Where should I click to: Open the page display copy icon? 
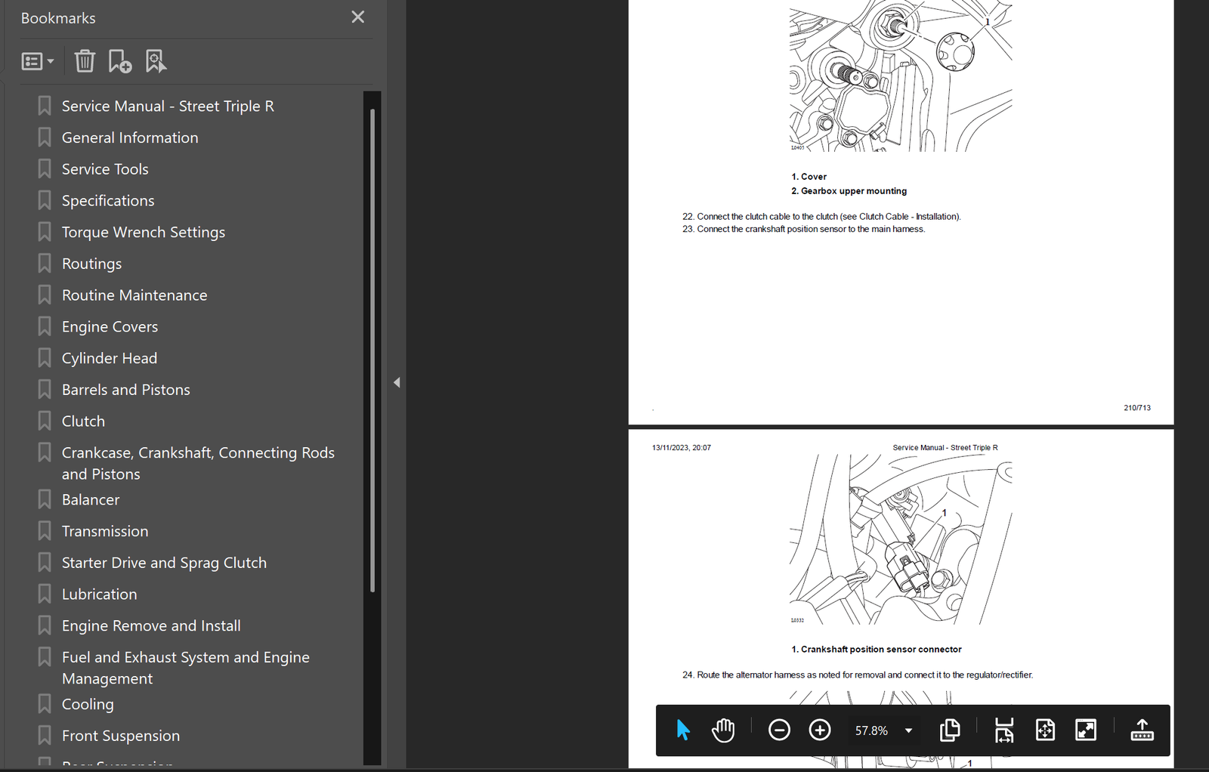coord(950,730)
